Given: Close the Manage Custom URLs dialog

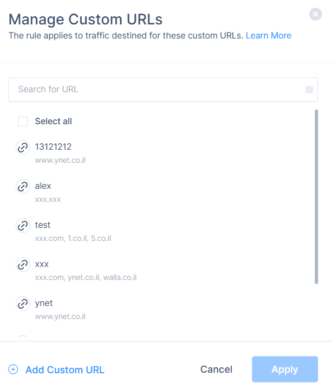Looking at the screenshot, I should pyautogui.click(x=316, y=15).
